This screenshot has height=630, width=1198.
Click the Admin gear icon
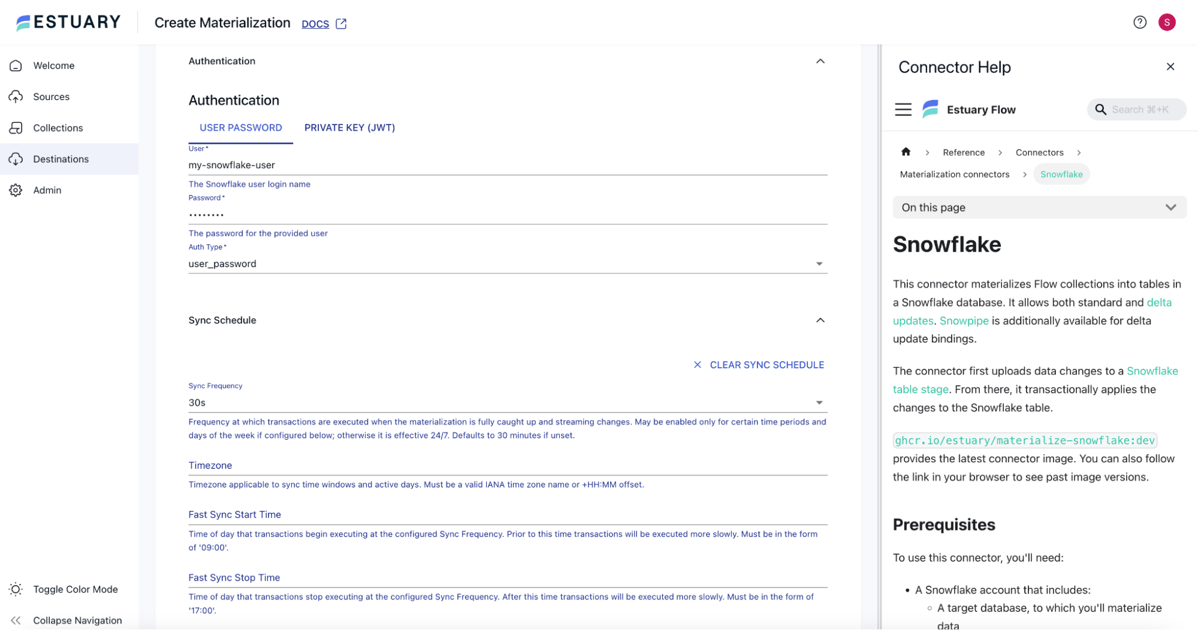(x=16, y=190)
